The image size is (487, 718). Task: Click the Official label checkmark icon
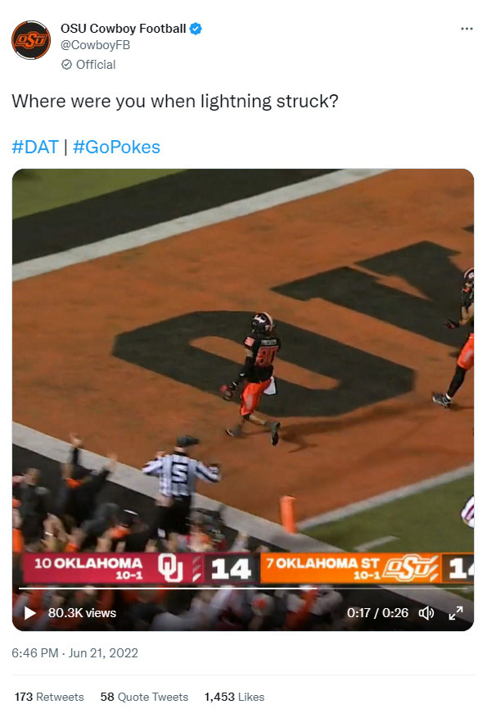click(x=67, y=65)
